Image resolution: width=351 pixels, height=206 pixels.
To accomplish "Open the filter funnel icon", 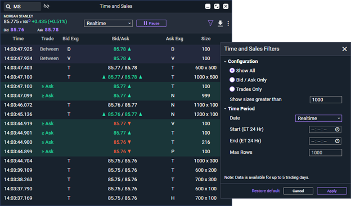I will (210, 23).
